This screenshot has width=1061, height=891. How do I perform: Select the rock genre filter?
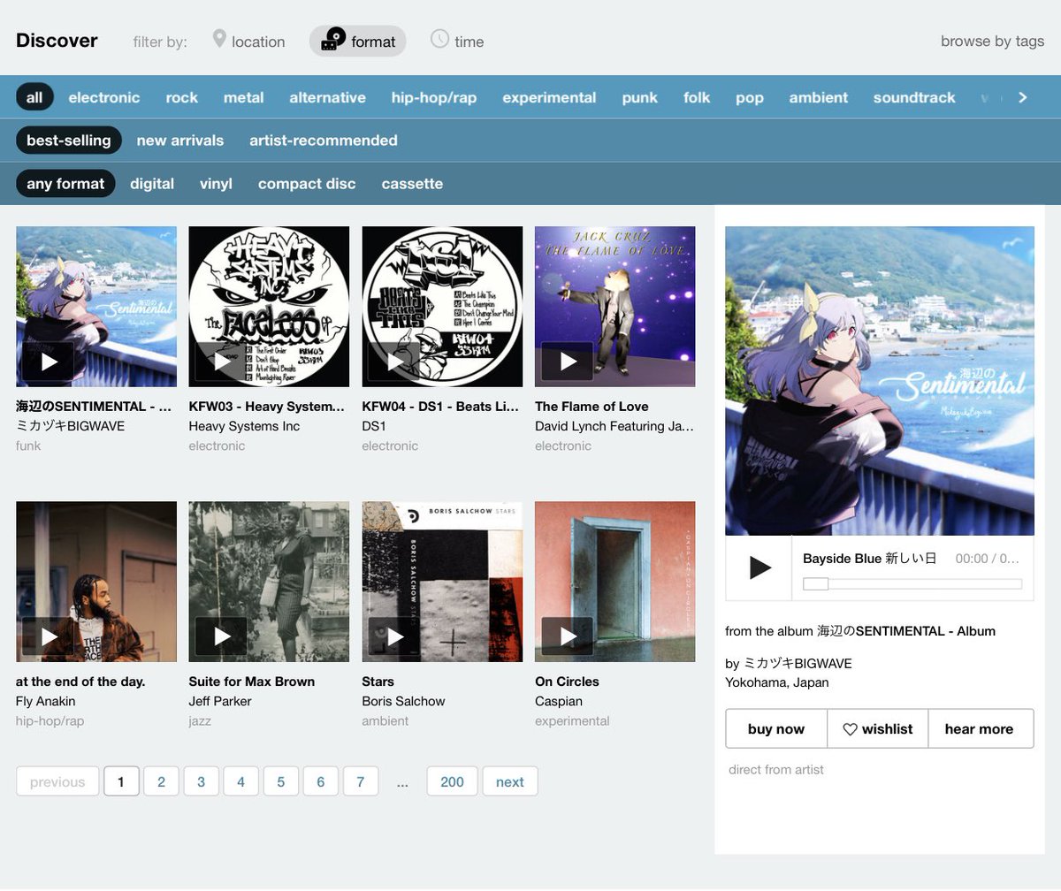(182, 97)
